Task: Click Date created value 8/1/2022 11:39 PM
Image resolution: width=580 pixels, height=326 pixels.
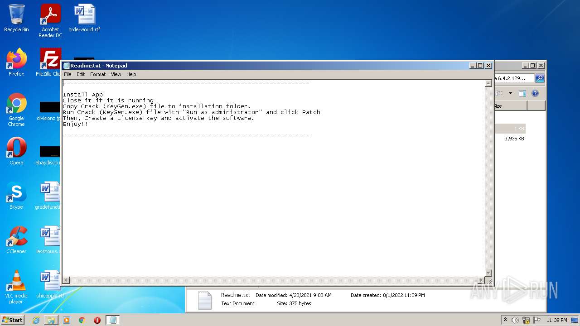Action: point(404,295)
